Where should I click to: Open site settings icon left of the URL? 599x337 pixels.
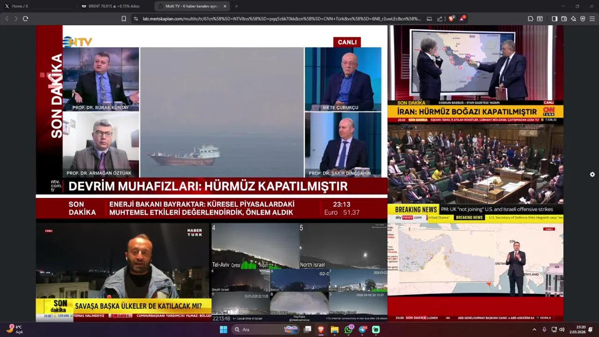[136, 19]
